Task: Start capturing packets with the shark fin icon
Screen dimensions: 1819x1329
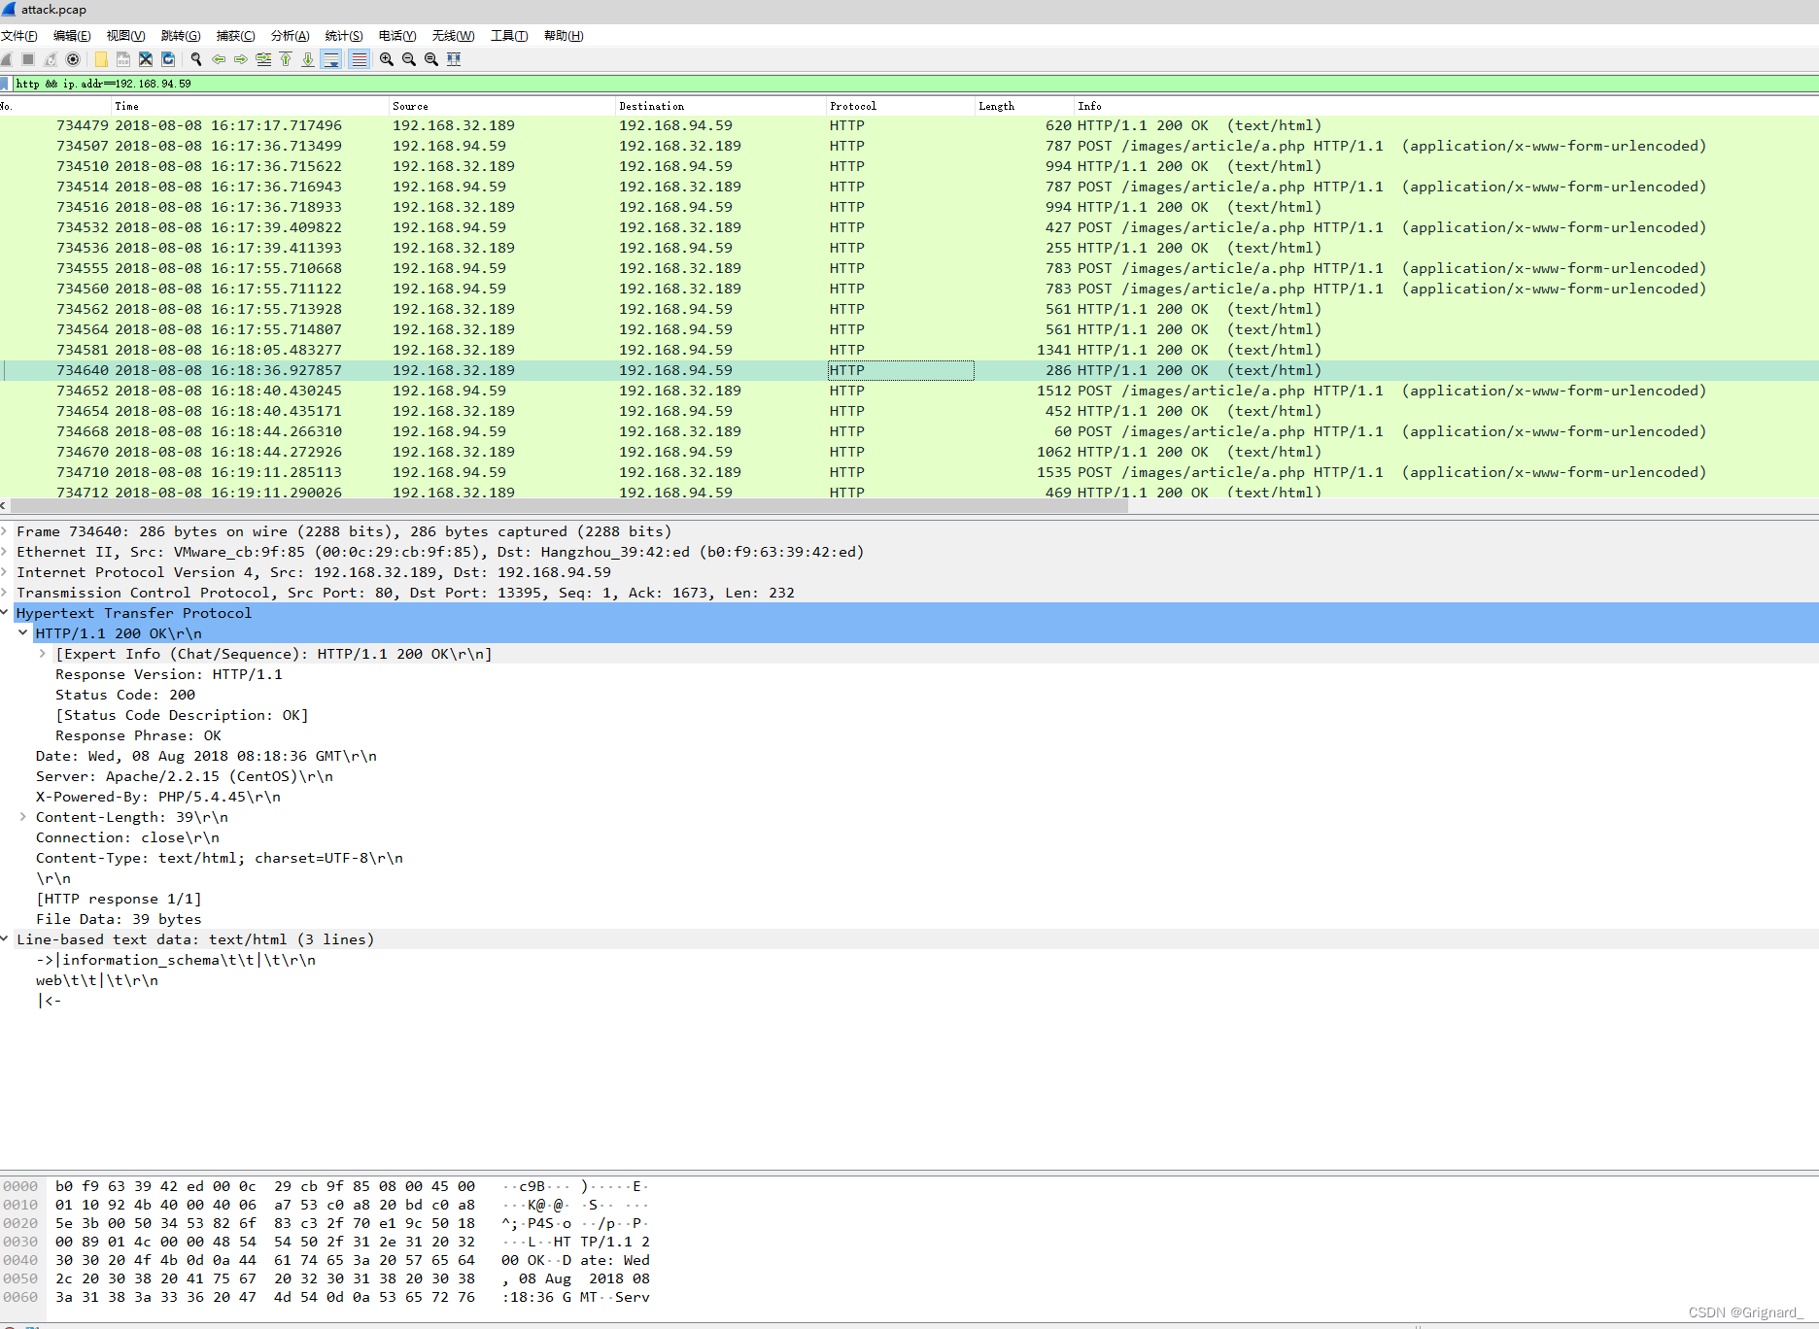Action: pos(7,59)
